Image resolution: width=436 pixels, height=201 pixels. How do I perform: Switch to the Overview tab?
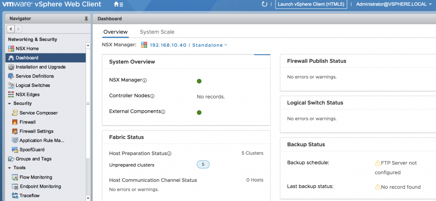[115, 32]
